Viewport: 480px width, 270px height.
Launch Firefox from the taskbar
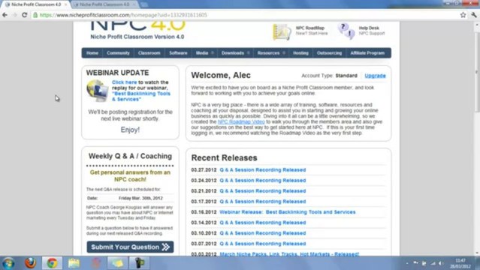(x=30, y=263)
